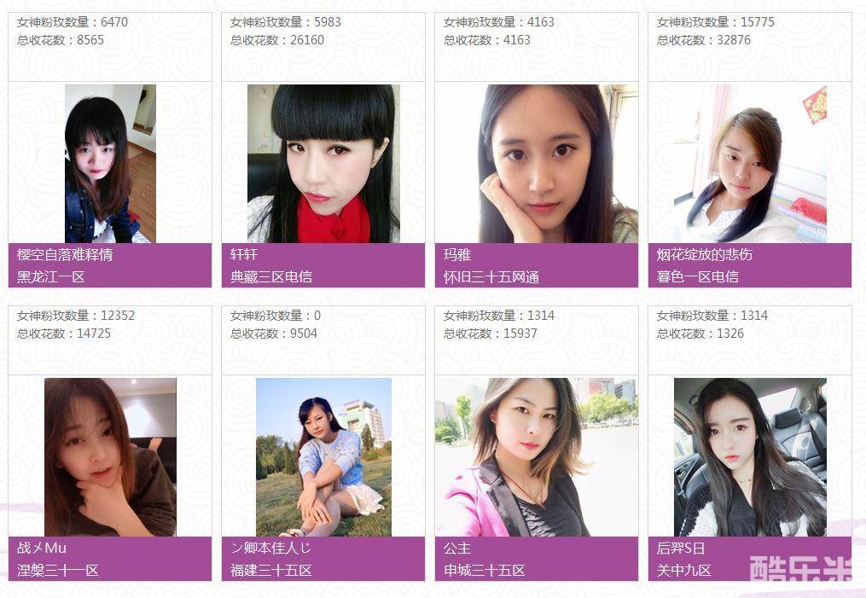Click the name 战メMu
This screenshot has height=598, width=866.
click(42, 548)
